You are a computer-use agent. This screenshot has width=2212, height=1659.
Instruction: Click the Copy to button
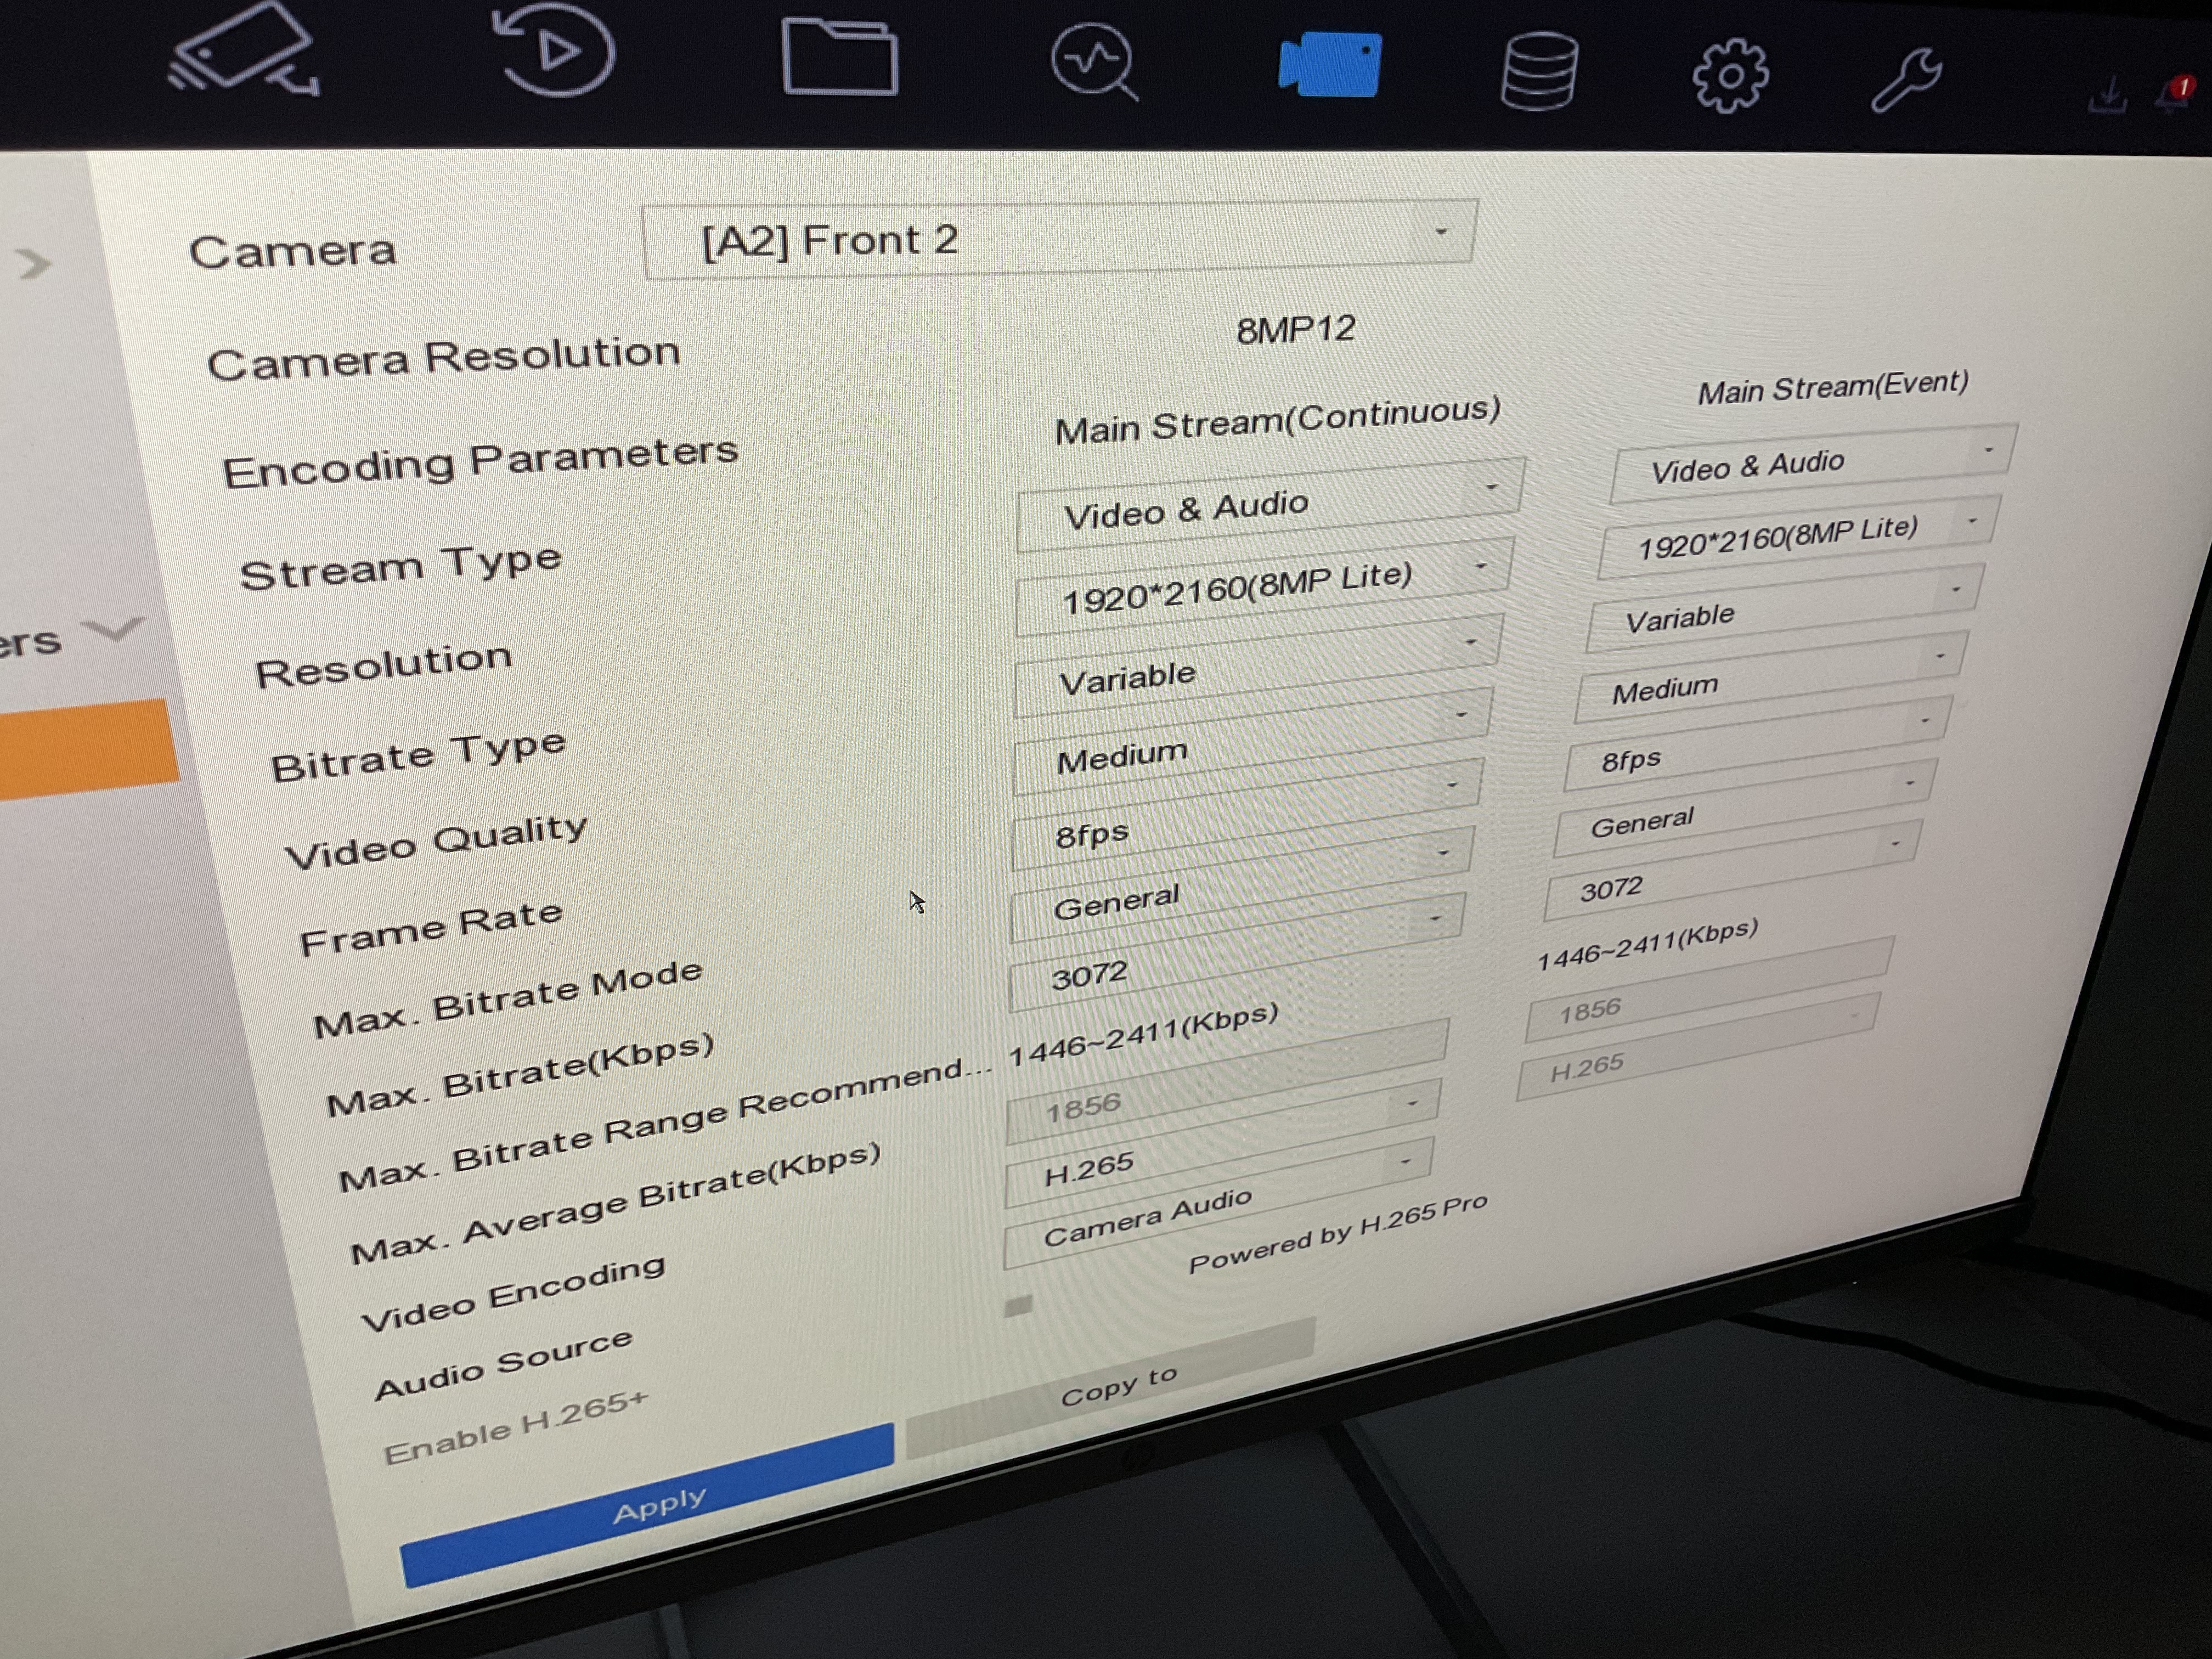(x=1116, y=1389)
